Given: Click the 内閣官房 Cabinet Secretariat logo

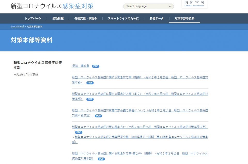Looking at the screenshot, I should 194,4.
